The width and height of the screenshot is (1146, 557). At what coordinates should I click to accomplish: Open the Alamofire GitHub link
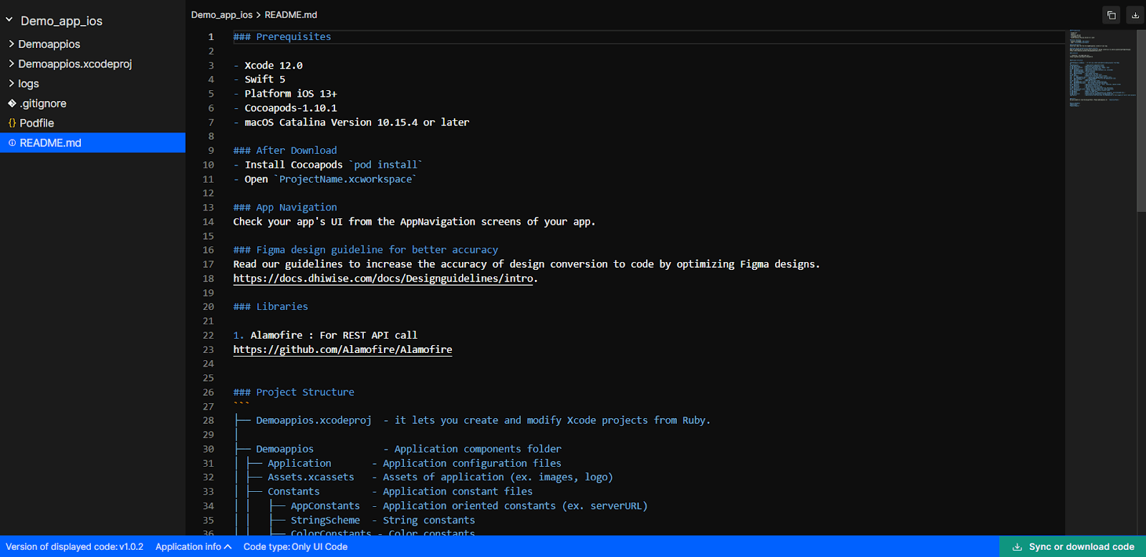click(x=342, y=349)
